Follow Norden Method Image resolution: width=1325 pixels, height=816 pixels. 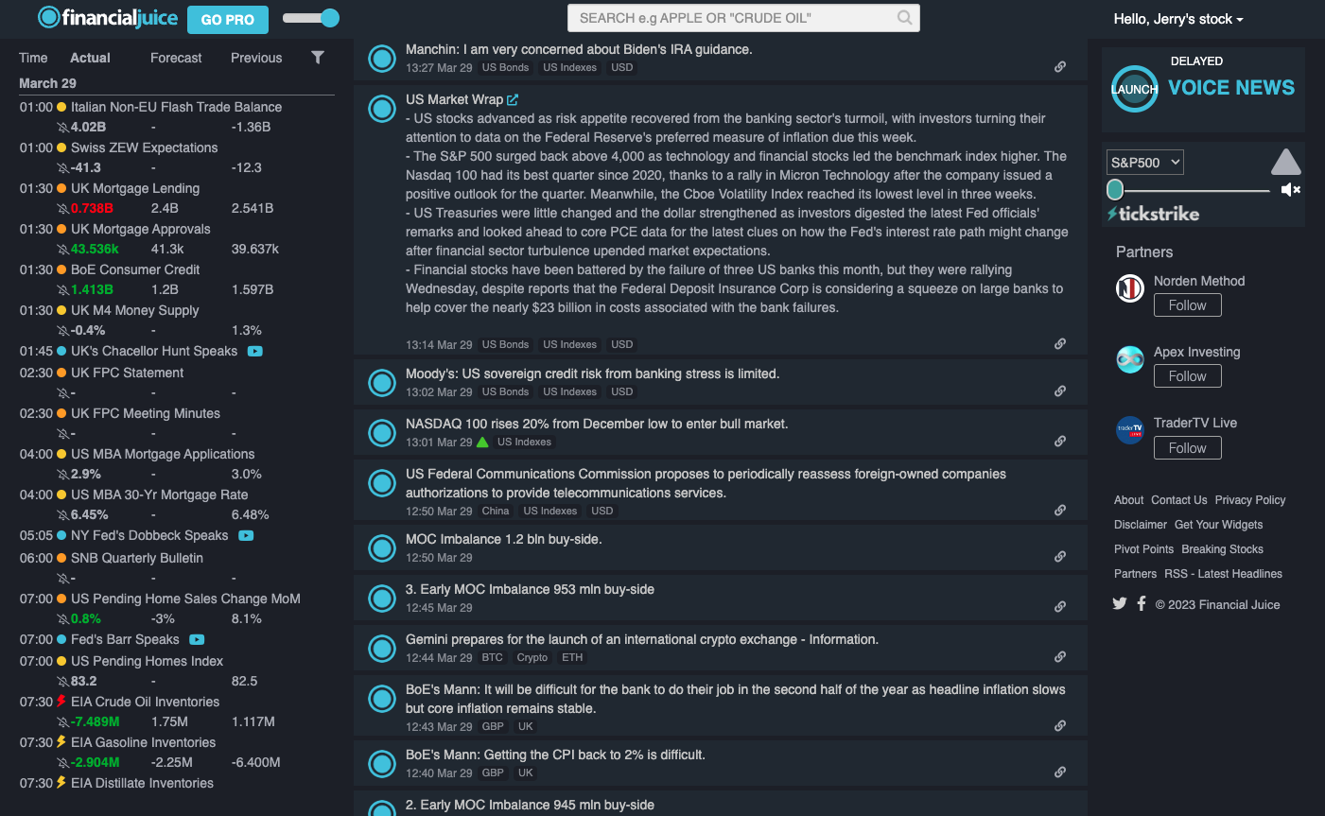(x=1188, y=305)
